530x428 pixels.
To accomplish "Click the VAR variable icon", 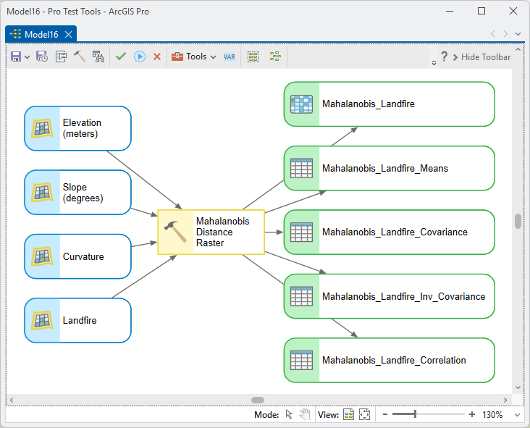I will (x=230, y=56).
